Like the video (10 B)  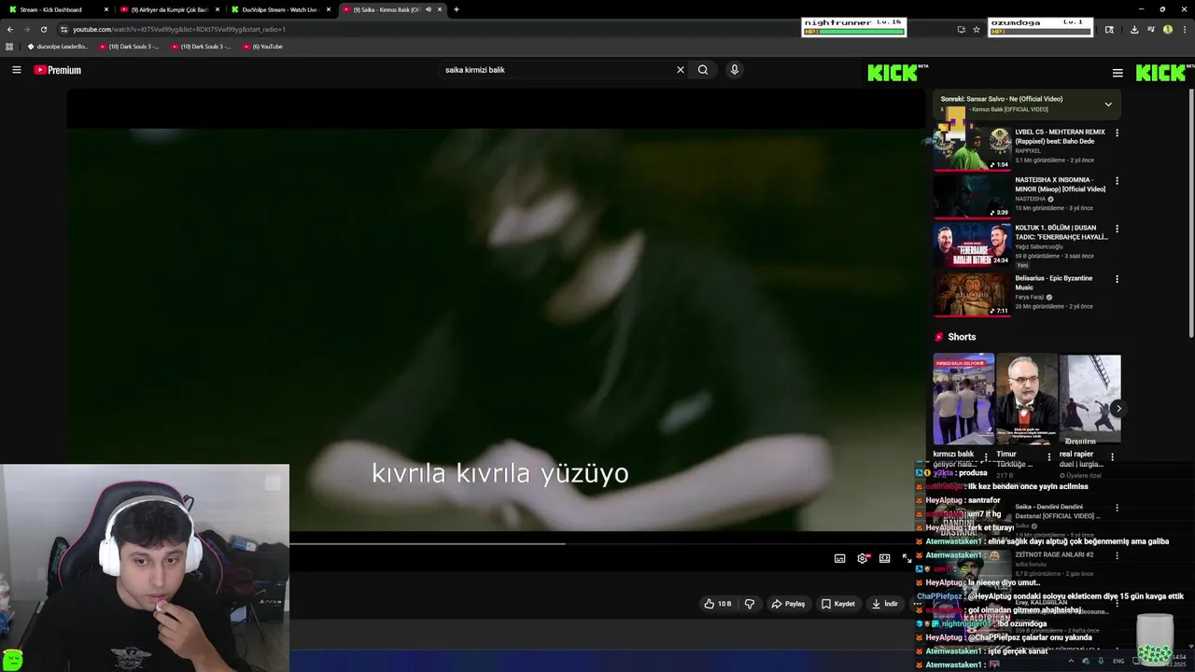(717, 604)
